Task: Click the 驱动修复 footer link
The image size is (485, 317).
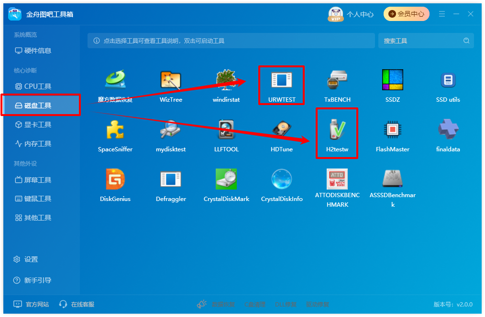Action: coord(317,304)
